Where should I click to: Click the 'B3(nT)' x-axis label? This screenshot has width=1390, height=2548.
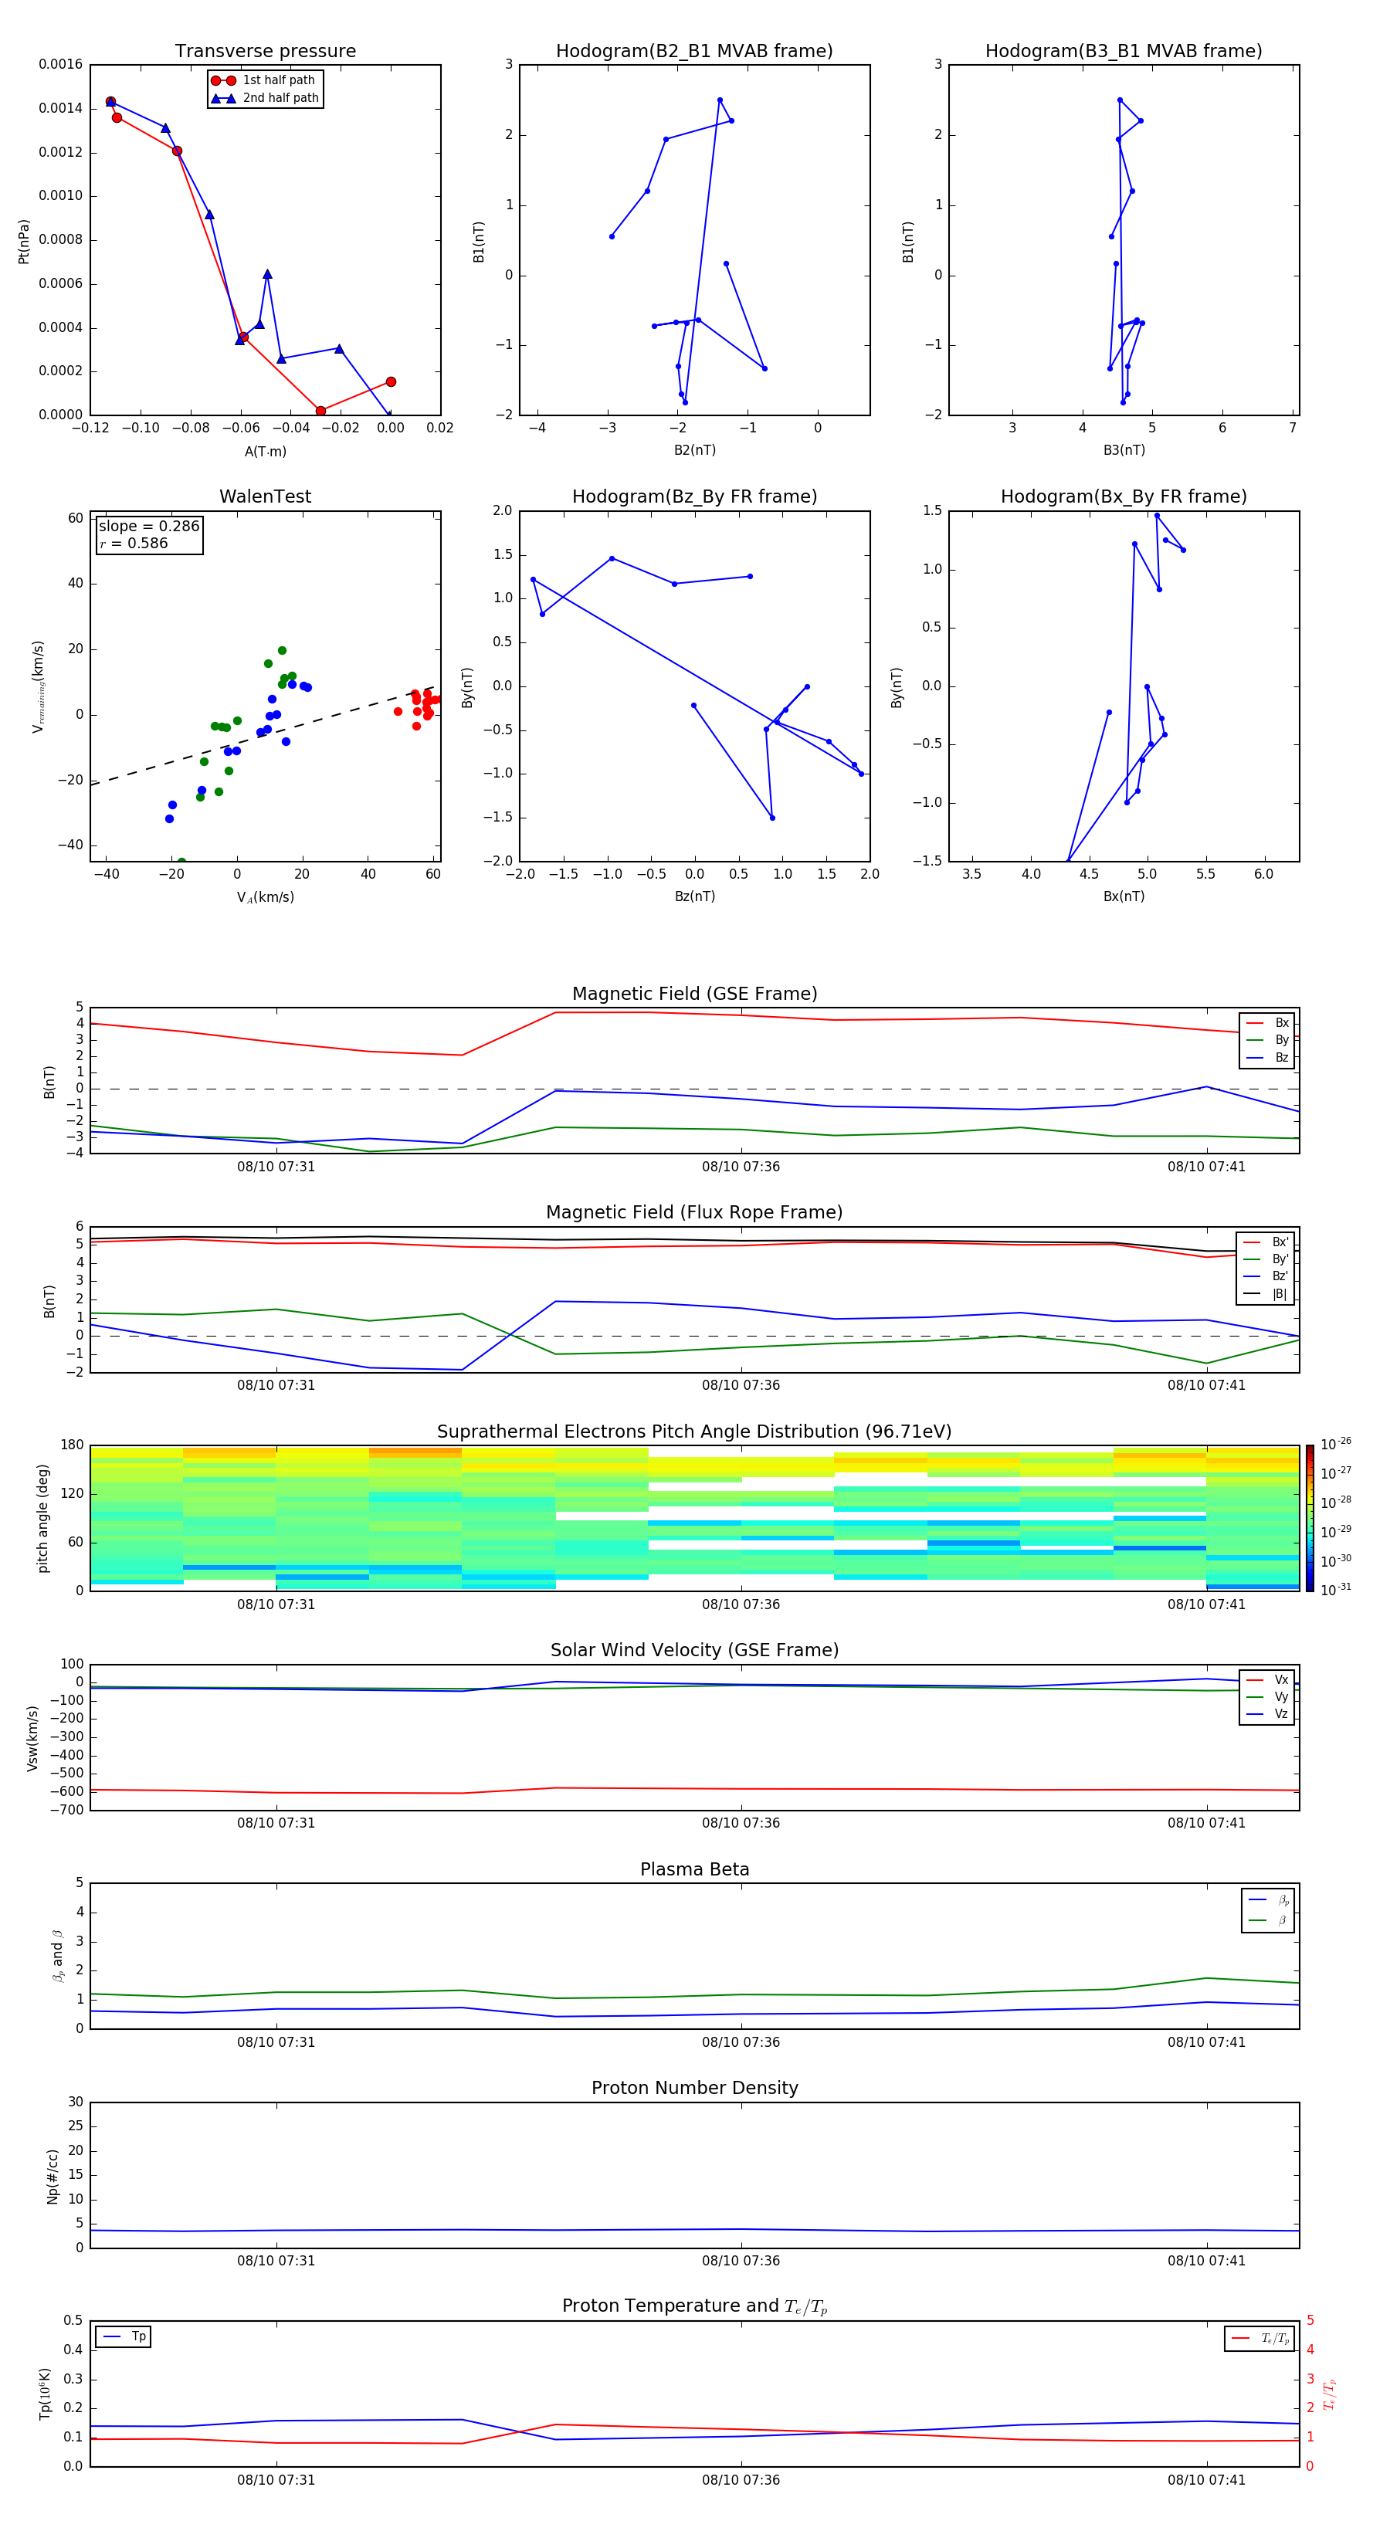1124,450
